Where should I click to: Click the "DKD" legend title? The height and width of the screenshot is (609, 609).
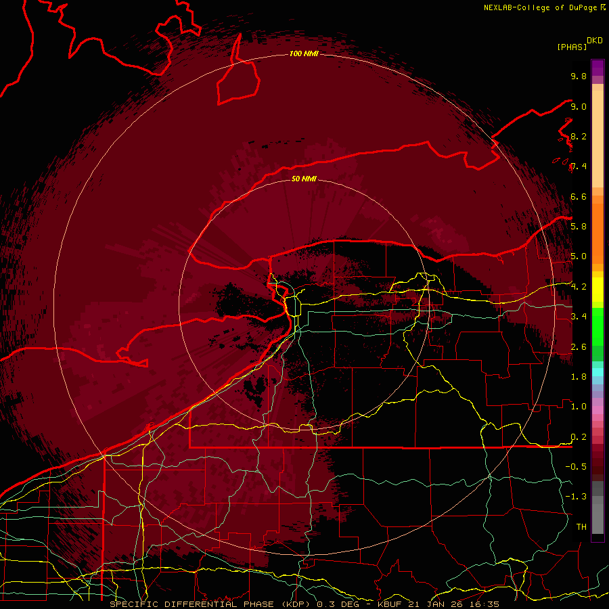594,41
